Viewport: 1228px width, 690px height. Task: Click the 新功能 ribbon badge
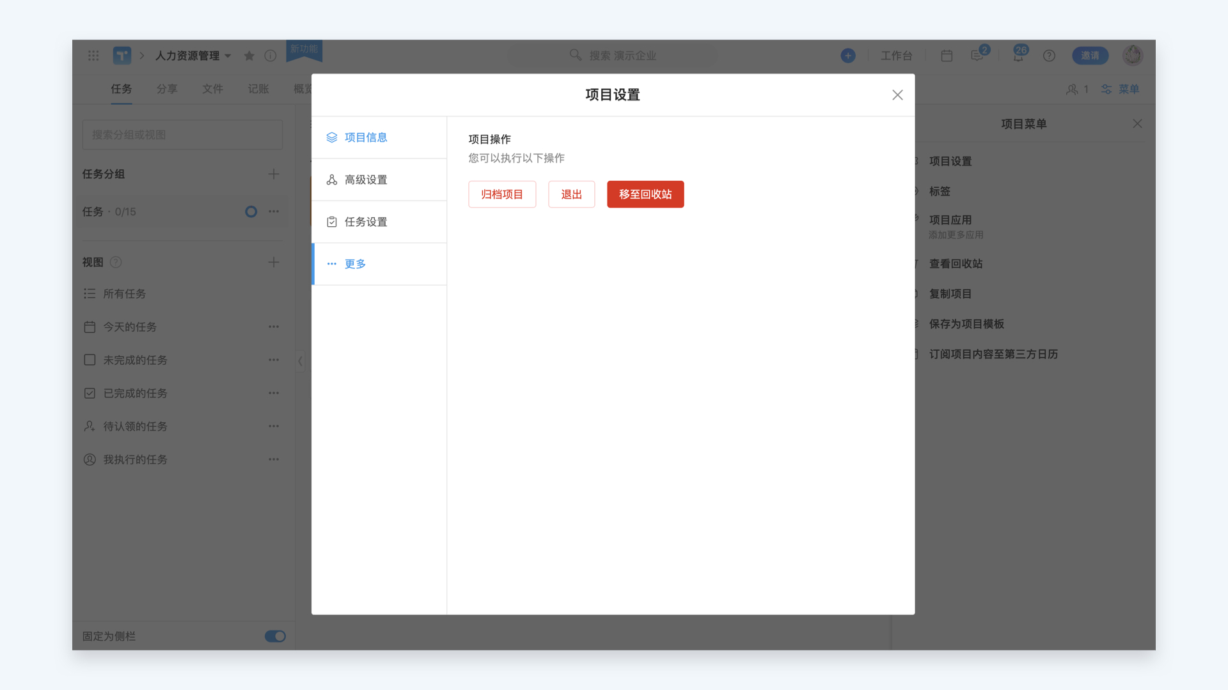(x=304, y=50)
